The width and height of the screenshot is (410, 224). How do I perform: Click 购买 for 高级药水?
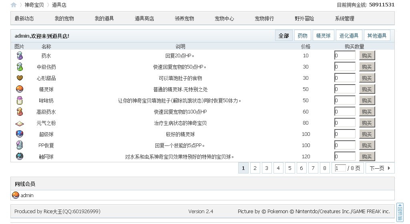(x=367, y=112)
